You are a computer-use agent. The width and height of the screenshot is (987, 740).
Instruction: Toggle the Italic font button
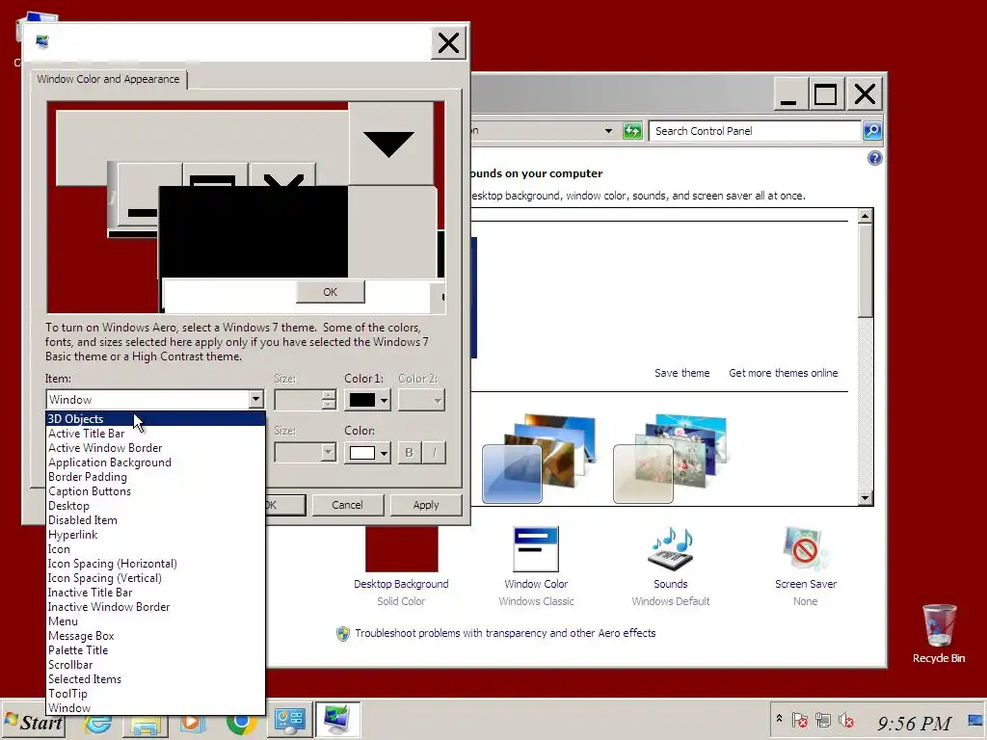point(435,453)
